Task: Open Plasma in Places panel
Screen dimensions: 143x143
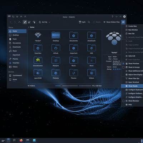Action: coord(18,59)
